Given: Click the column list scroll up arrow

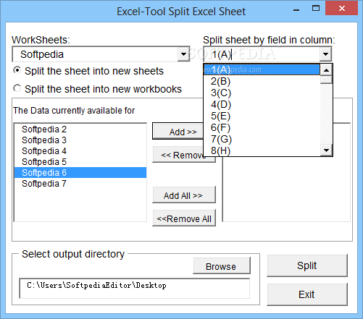Looking at the screenshot, I should (326, 70).
